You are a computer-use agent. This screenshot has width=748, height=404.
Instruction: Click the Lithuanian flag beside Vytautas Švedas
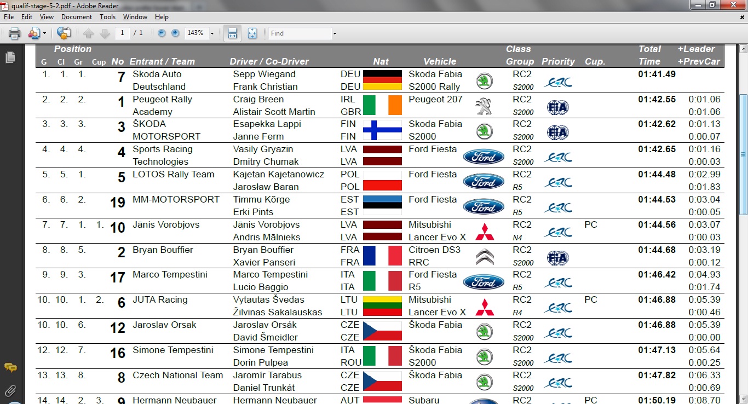(382, 305)
